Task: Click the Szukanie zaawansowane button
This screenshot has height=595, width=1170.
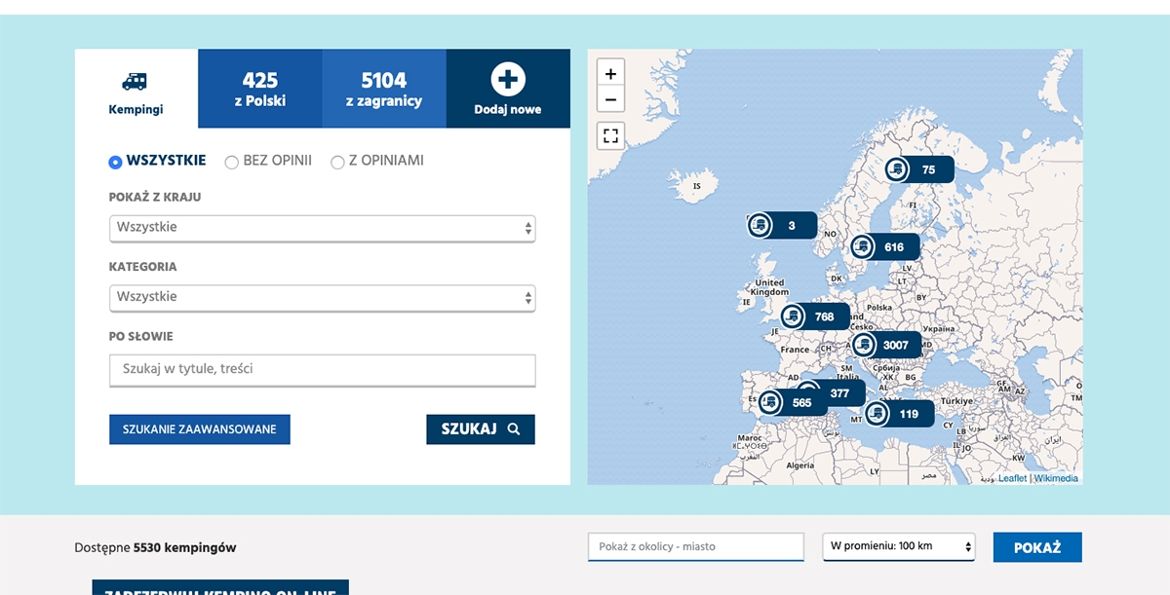Action: (200, 429)
